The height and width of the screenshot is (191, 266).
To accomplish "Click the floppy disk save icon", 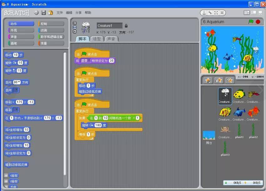I will [x=44, y=13].
